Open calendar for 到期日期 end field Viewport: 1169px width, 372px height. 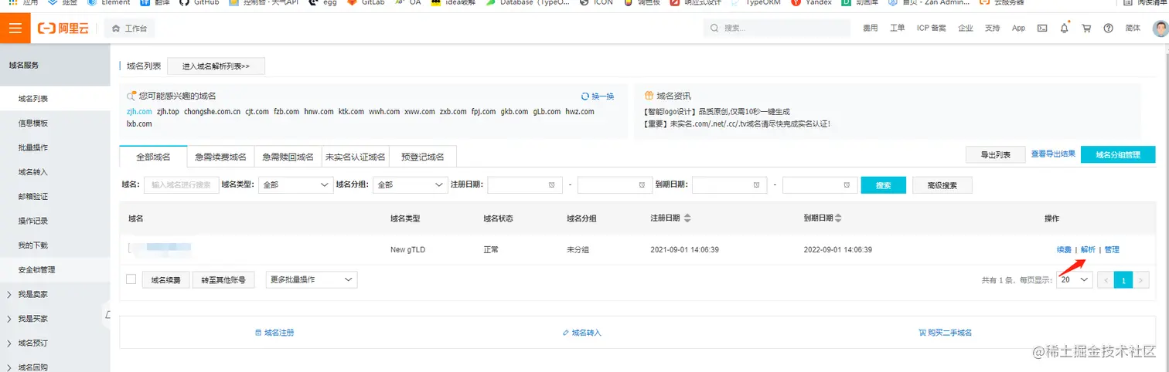[846, 185]
